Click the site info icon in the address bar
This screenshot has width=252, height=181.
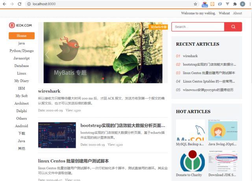[29, 4]
